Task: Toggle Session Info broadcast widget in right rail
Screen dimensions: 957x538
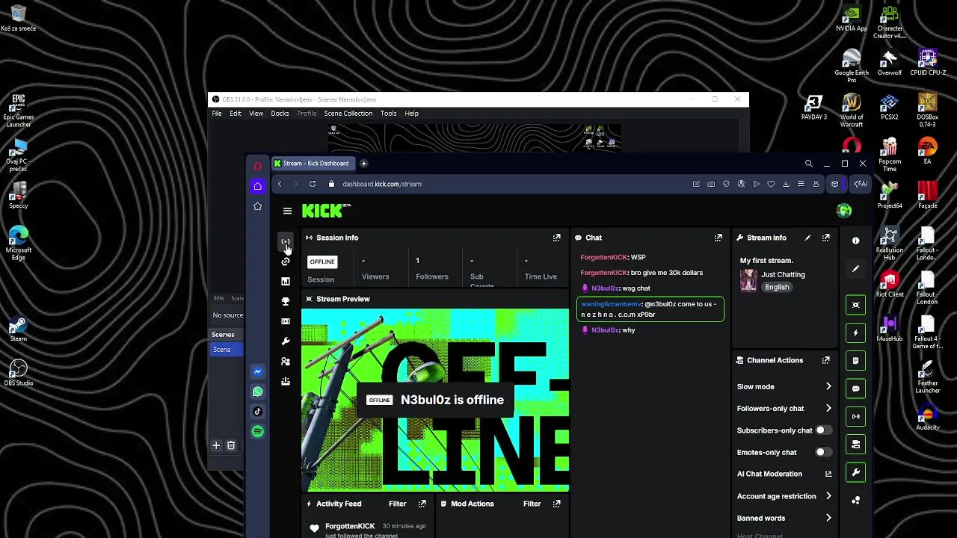Action: pyautogui.click(x=856, y=416)
